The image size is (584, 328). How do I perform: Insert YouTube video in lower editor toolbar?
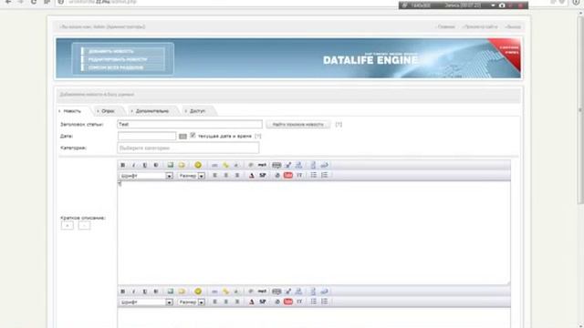point(288,302)
